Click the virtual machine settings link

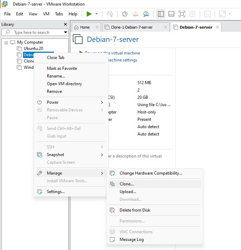click(122, 60)
